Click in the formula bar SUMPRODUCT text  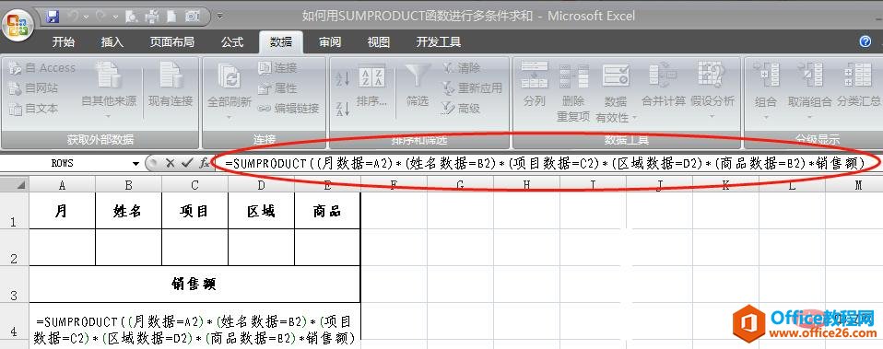click(545, 163)
